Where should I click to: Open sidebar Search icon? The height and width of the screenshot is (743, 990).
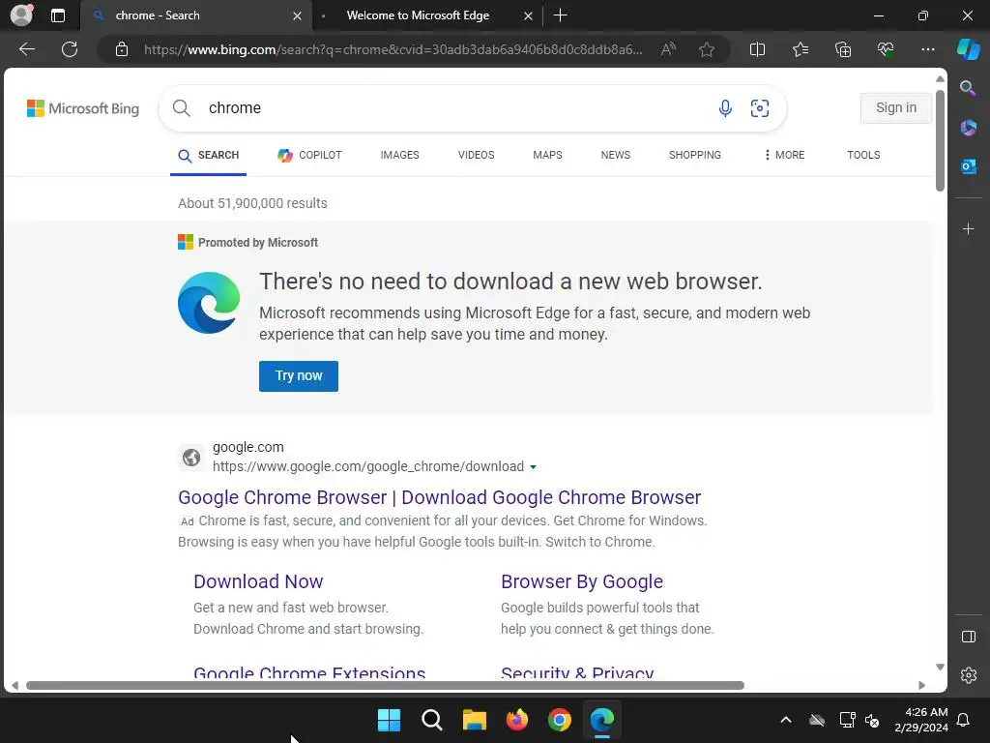[968, 88]
